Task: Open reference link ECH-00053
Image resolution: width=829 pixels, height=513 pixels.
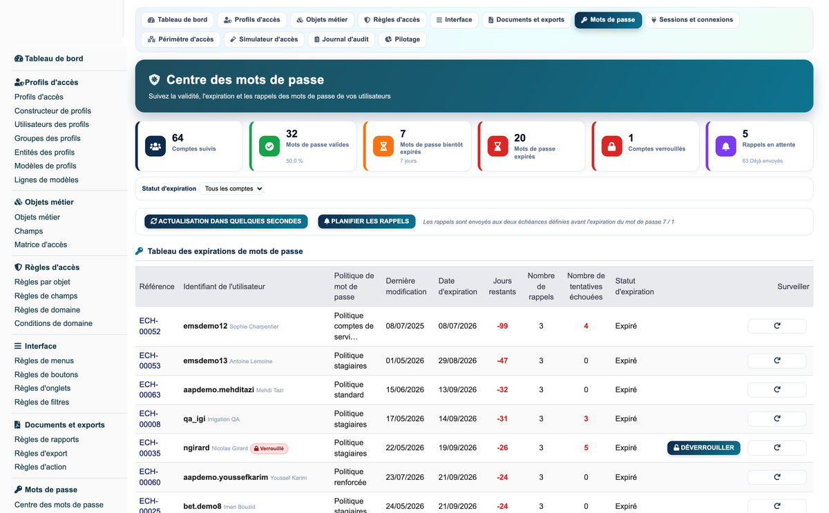Action: click(150, 360)
